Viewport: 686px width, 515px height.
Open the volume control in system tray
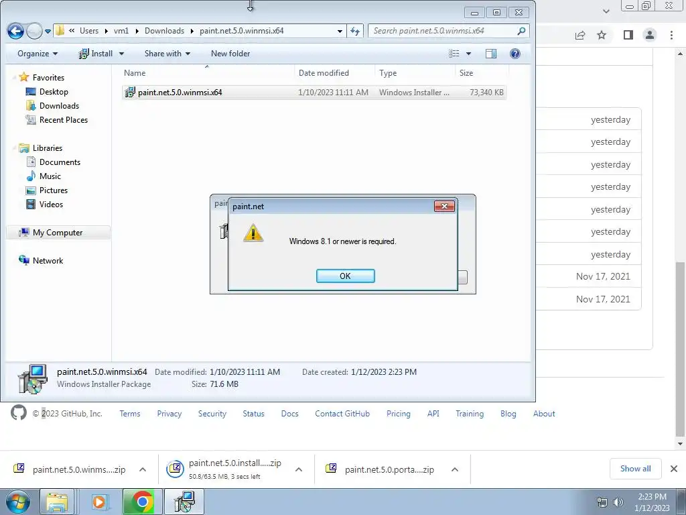(x=618, y=502)
